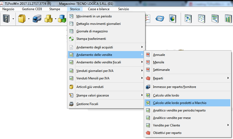Choose Articoli più venduti
233x139 pixels.
click(90, 87)
